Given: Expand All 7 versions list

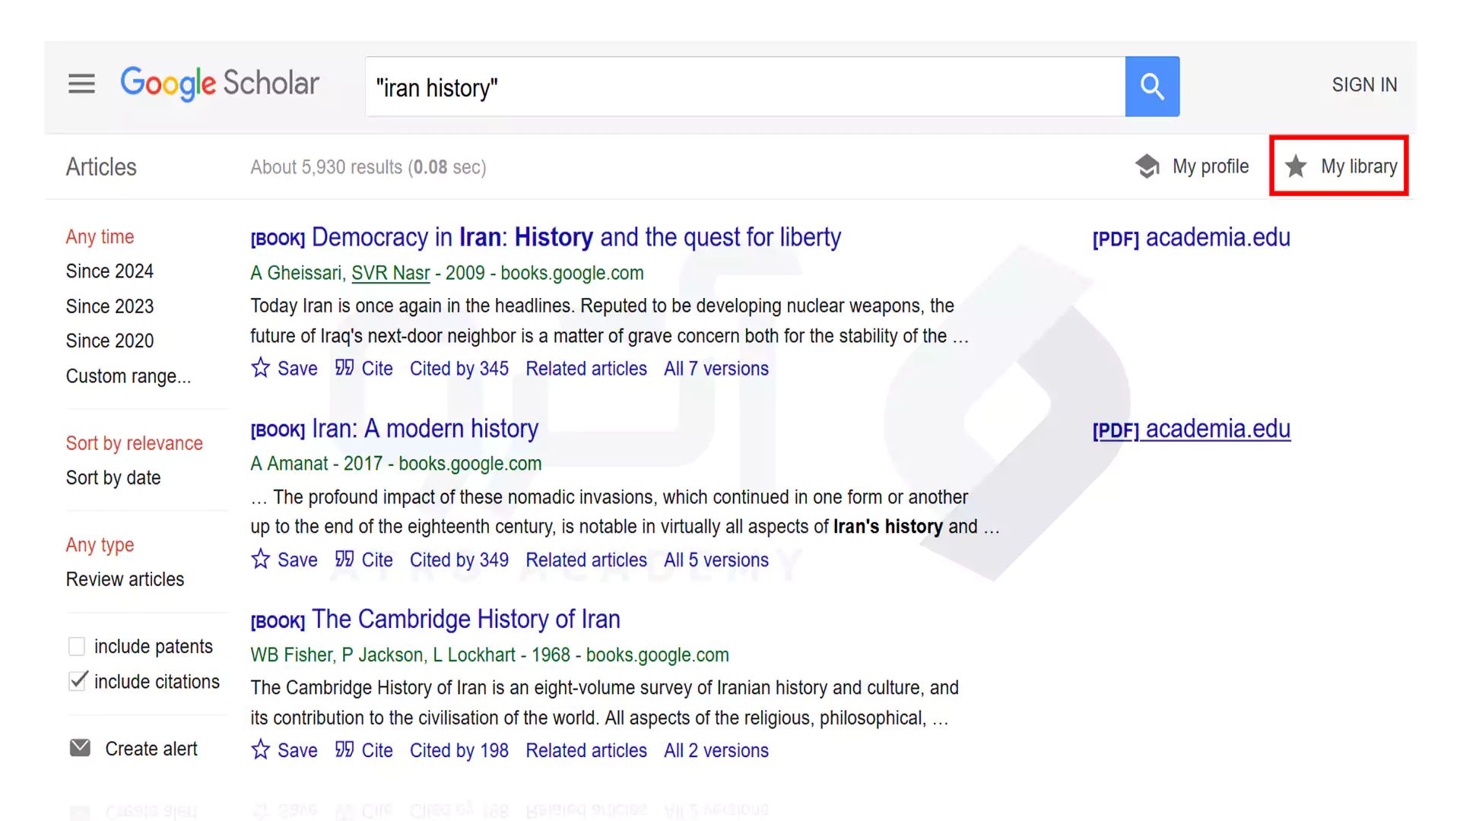Looking at the screenshot, I should pyautogui.click(x=716, y=368).
